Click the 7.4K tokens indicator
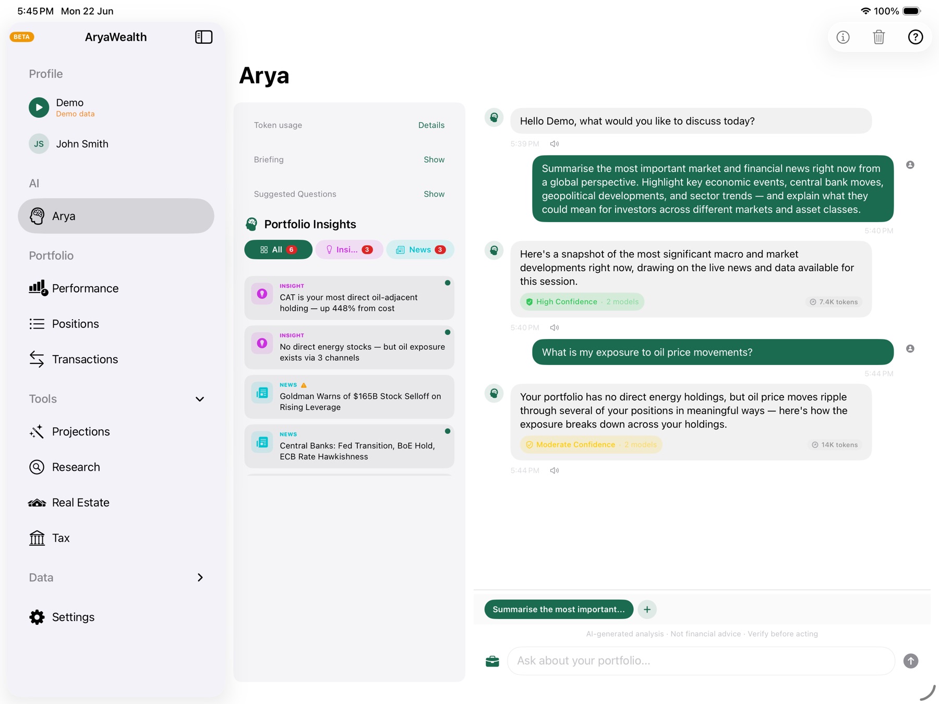The image size is (939, 704). pos(833,302)
